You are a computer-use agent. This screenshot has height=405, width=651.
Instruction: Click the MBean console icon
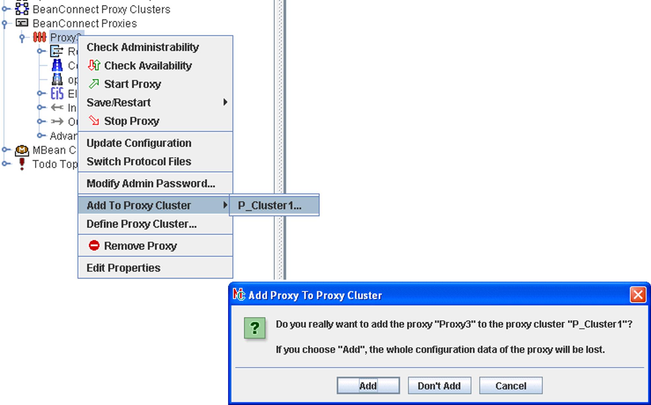pyautogui.click(x=22, y=150)
